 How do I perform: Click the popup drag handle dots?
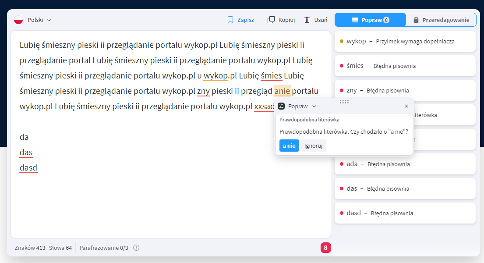344,102
